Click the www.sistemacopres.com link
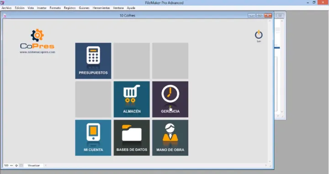 [37, 52]
